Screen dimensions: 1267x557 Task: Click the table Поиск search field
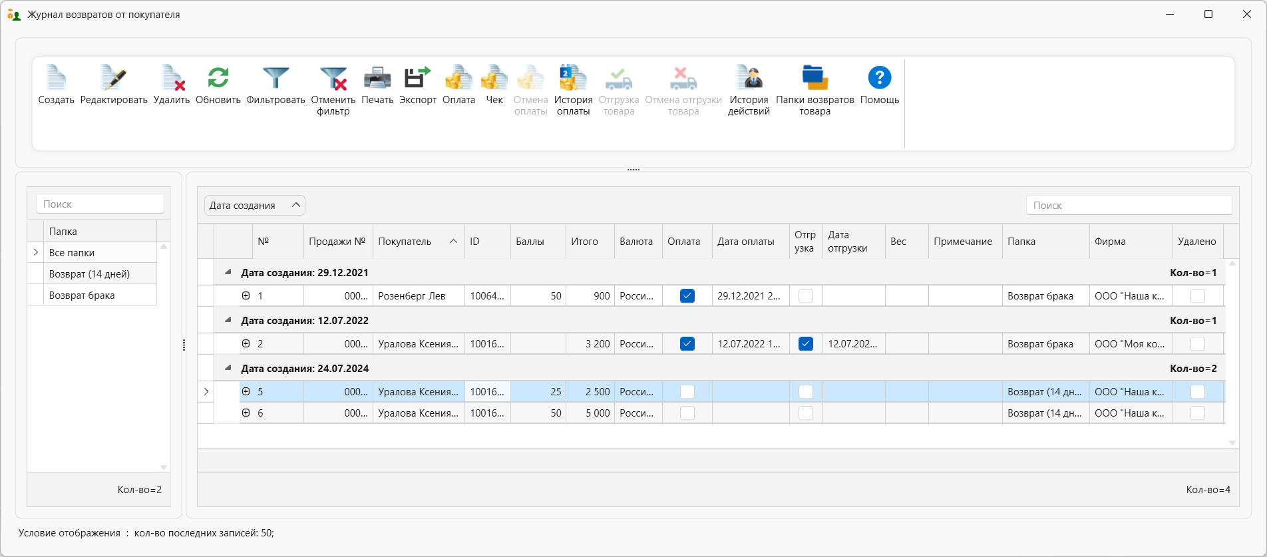tap(1129, 206)
